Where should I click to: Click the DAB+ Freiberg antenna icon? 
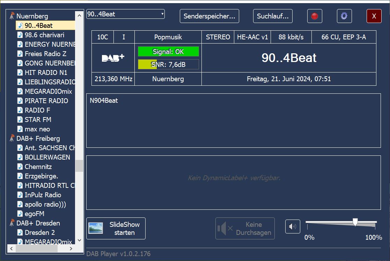pos(12,138)
